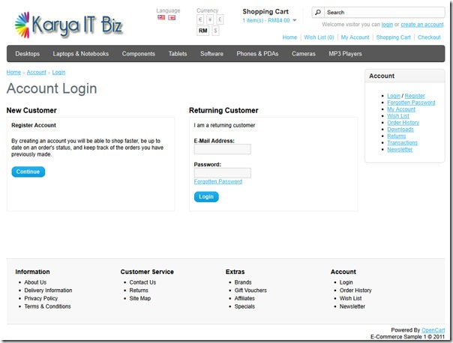Open Site Map footer link

[x=140, y=298]
